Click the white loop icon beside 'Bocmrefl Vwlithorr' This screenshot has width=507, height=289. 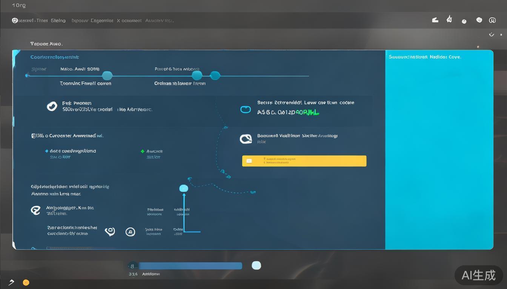(246, 139)
